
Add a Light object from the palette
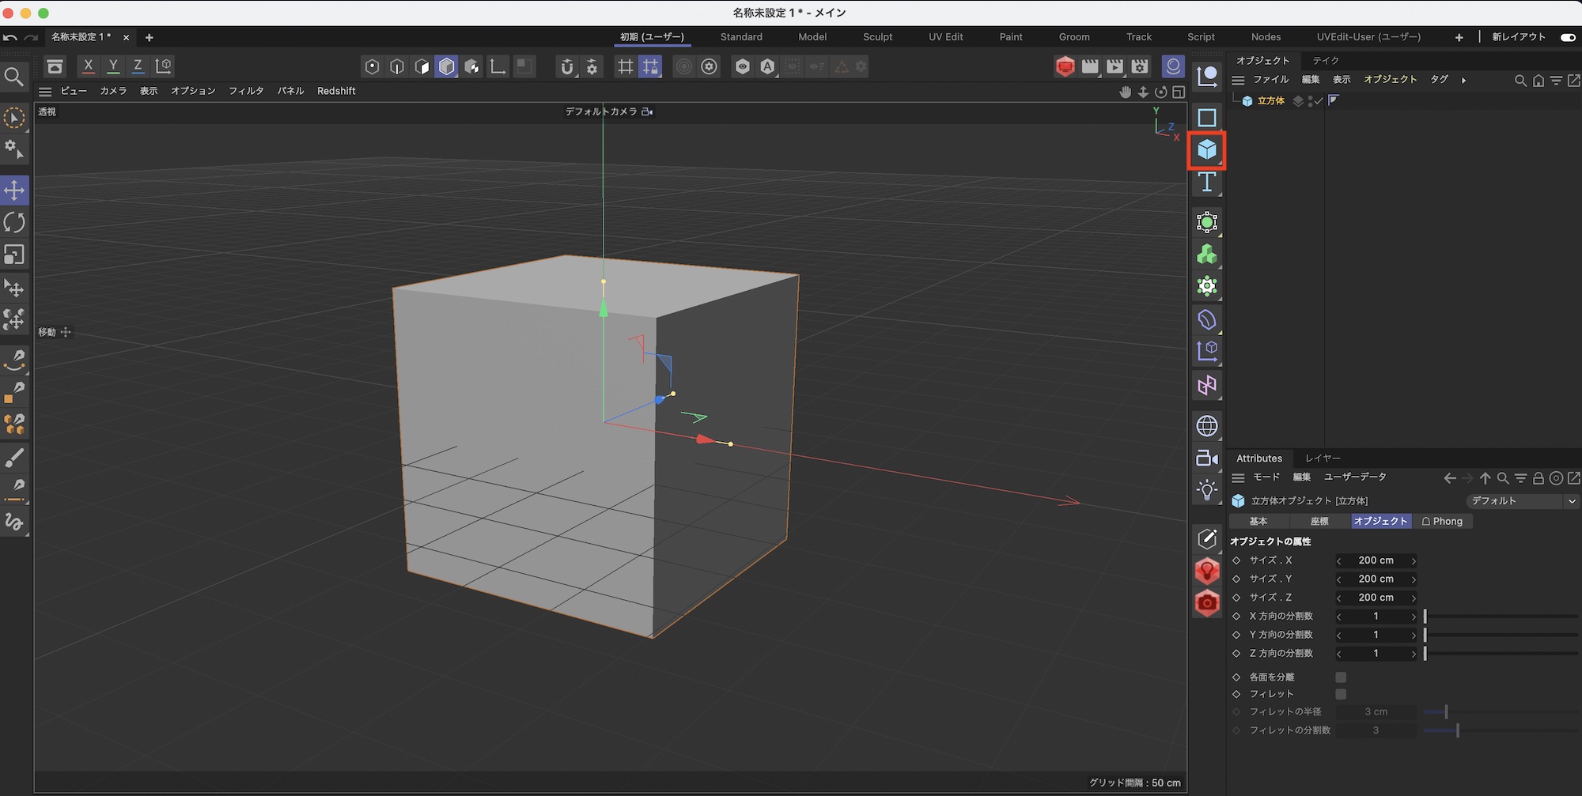[1206, 490]
